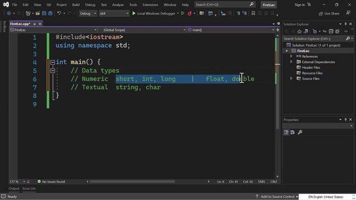Viewport: 356px width, 200px height.
Task: Click the split editor plus icon
Action: (278, 30)
